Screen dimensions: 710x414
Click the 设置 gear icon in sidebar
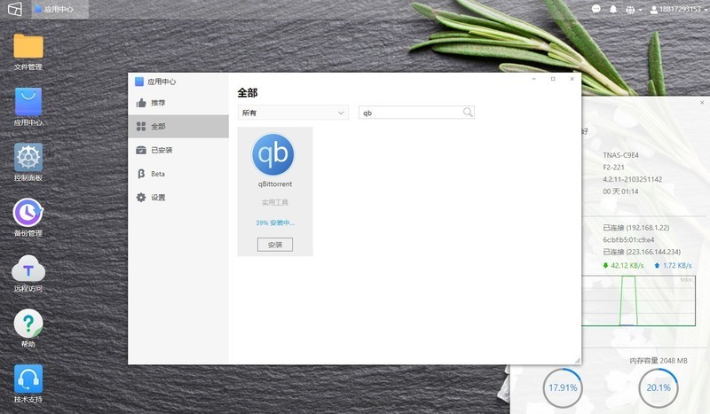coord(141,198)
